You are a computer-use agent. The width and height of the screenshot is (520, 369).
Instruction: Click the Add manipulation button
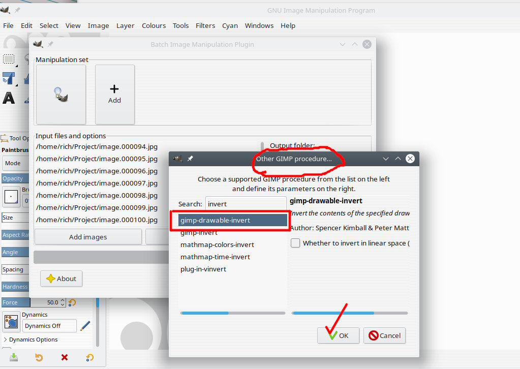pyautogui.click(x=115, y=95)
